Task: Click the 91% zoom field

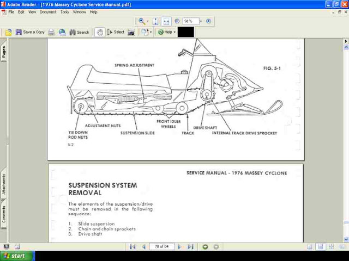Action: click(x=191, y=21)
